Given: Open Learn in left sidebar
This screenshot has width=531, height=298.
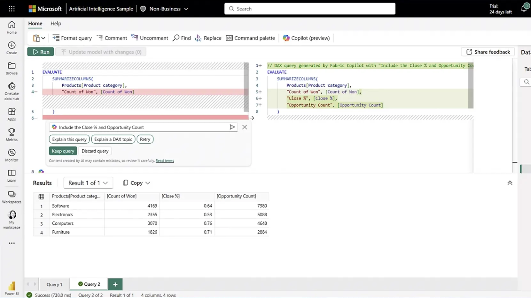Looking at the screenshot, I should [12, 175].
